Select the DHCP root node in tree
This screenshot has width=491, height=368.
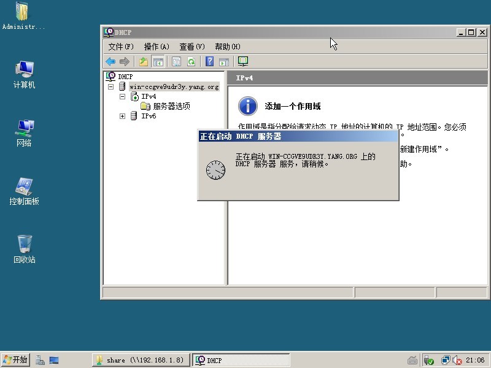pyautogui.click(x=125, y=77)
